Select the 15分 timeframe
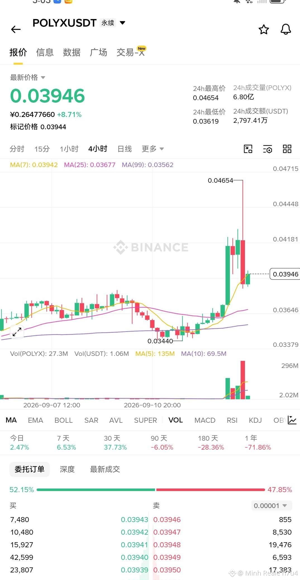 click(x=42, y=149)
